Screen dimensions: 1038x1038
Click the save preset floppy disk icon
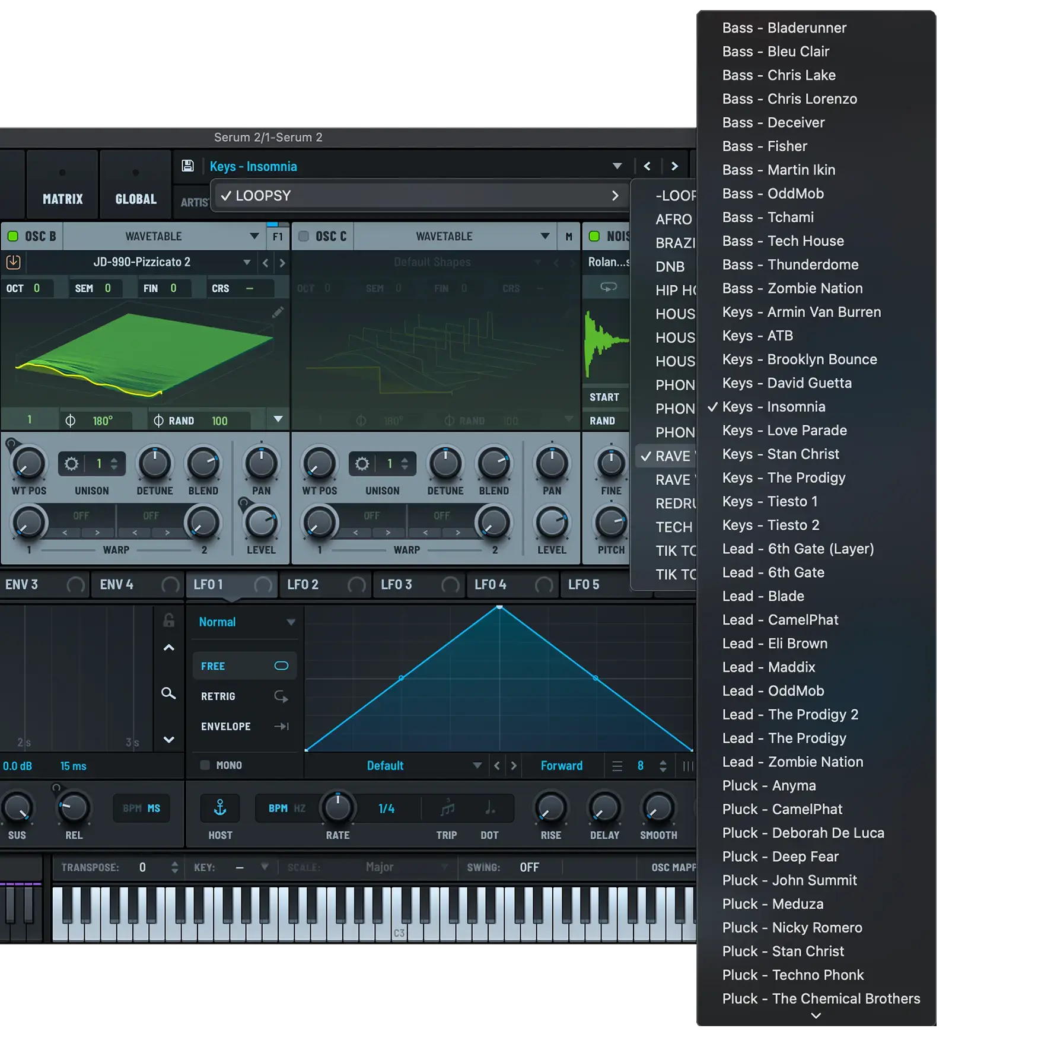tap(187, 166)
